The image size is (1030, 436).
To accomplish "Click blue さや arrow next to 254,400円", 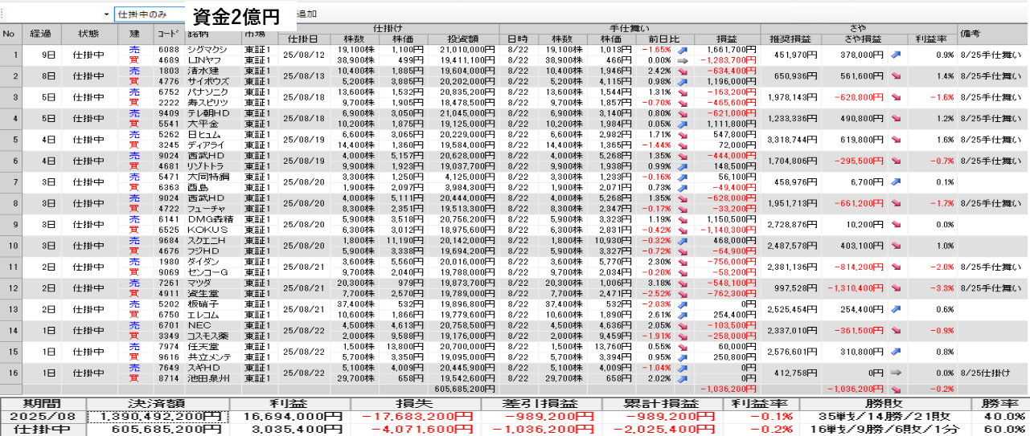I will 895,309.
